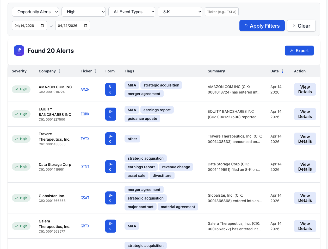328x249 pixels.
Task: Click the Globalstar summary text
Action: click(x=235, y=198)
